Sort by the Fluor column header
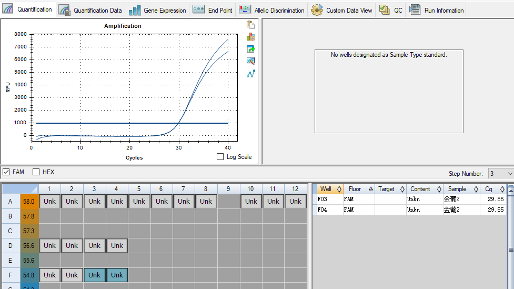 pyautogui.click(x=359, y=189)
